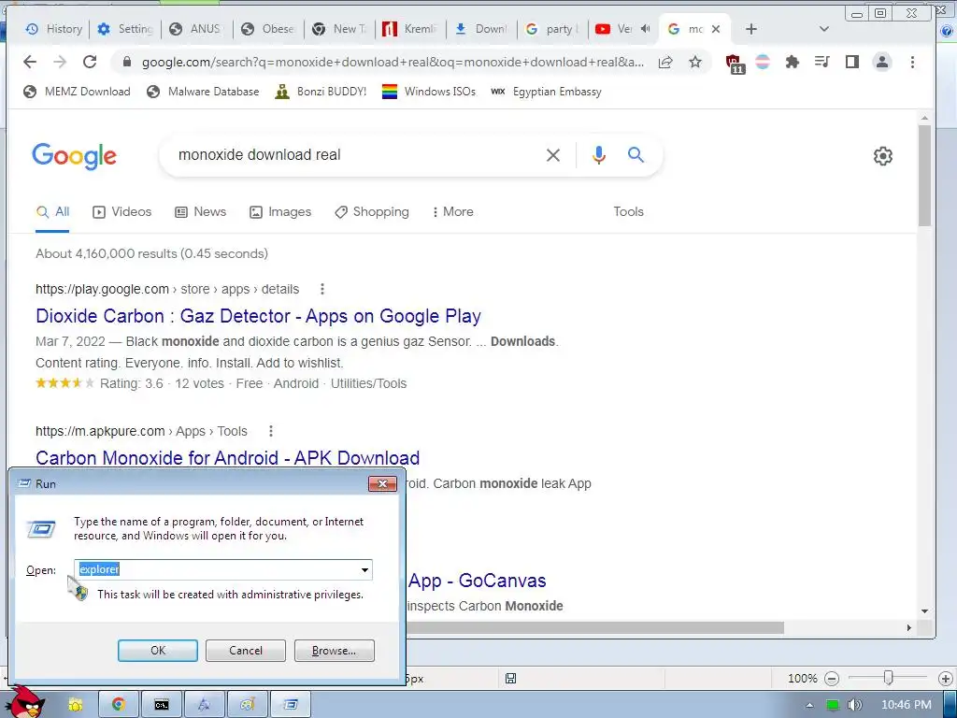Screen dimensions: 957x718
Task: Open Chrome's three-dot menu
Action: tap(912, 62)
